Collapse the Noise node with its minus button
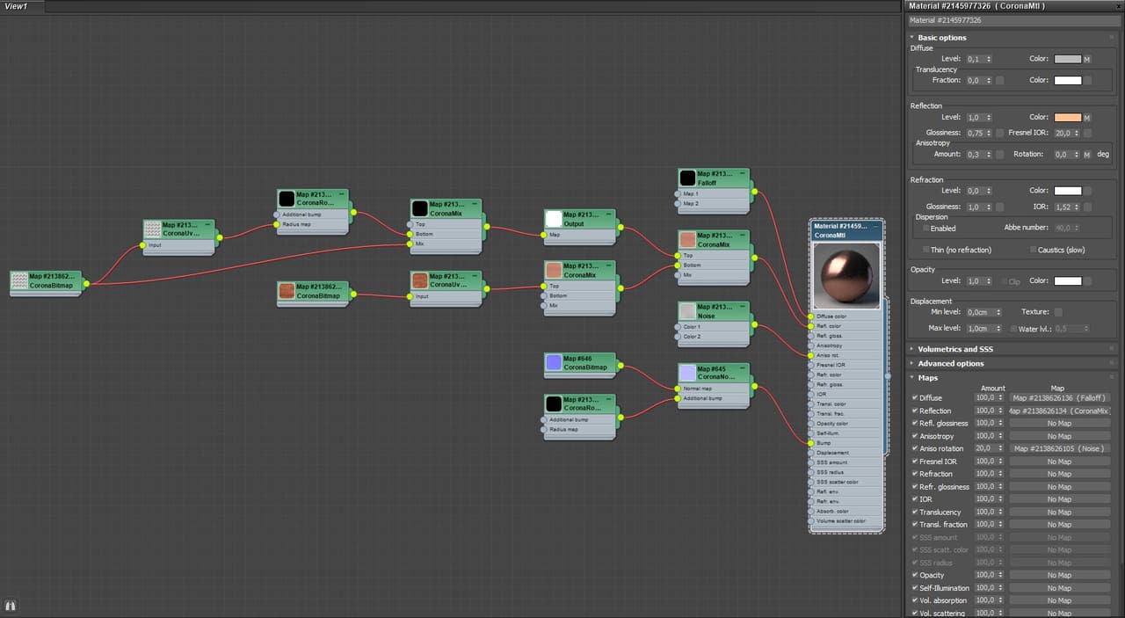This screenshot has width=1125, height=618. click(x=743, y=307)
